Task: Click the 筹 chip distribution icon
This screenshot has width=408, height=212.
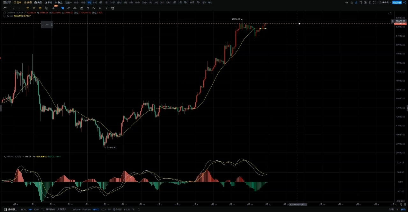Action: (x=40, y=8)
